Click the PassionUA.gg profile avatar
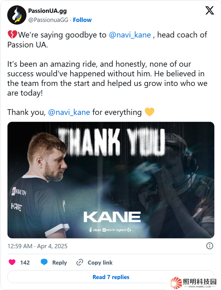Viewport: 221px width, 290px height. [x=17, y=15]
